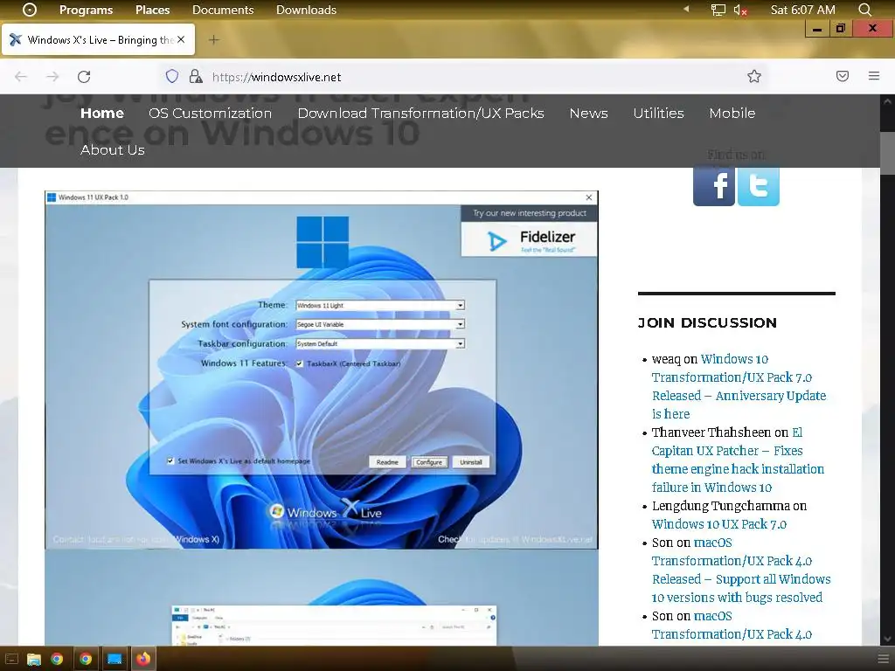Open the About Us nav item
This screenshot has height=671, width=895.
click(x=113, y=149)
